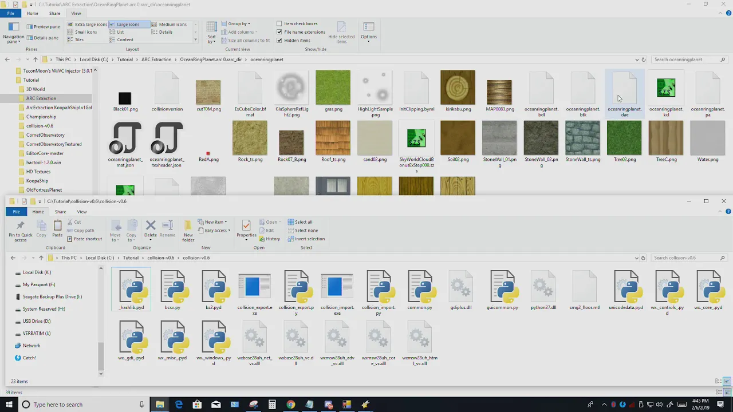Select Extra large icons layout option
The height and width of the screenshot is (412, 733).
(87, 25)
